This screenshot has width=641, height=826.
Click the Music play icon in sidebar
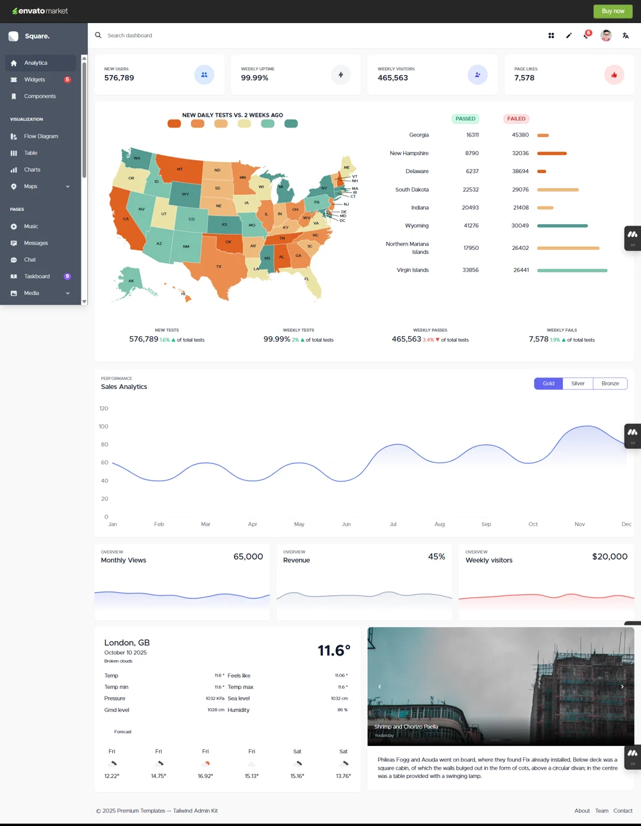click(x=13, y=226)
